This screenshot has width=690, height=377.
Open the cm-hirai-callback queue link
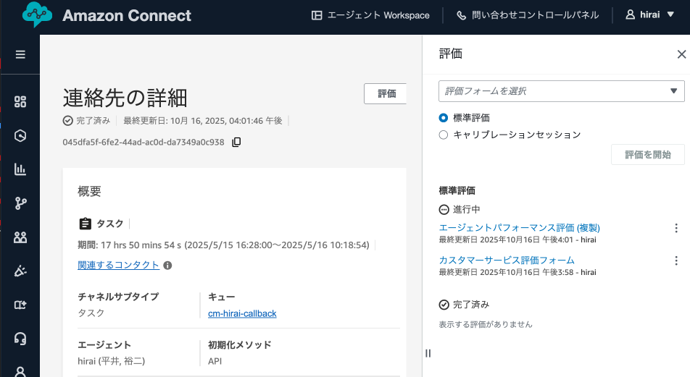coord(242,313)
